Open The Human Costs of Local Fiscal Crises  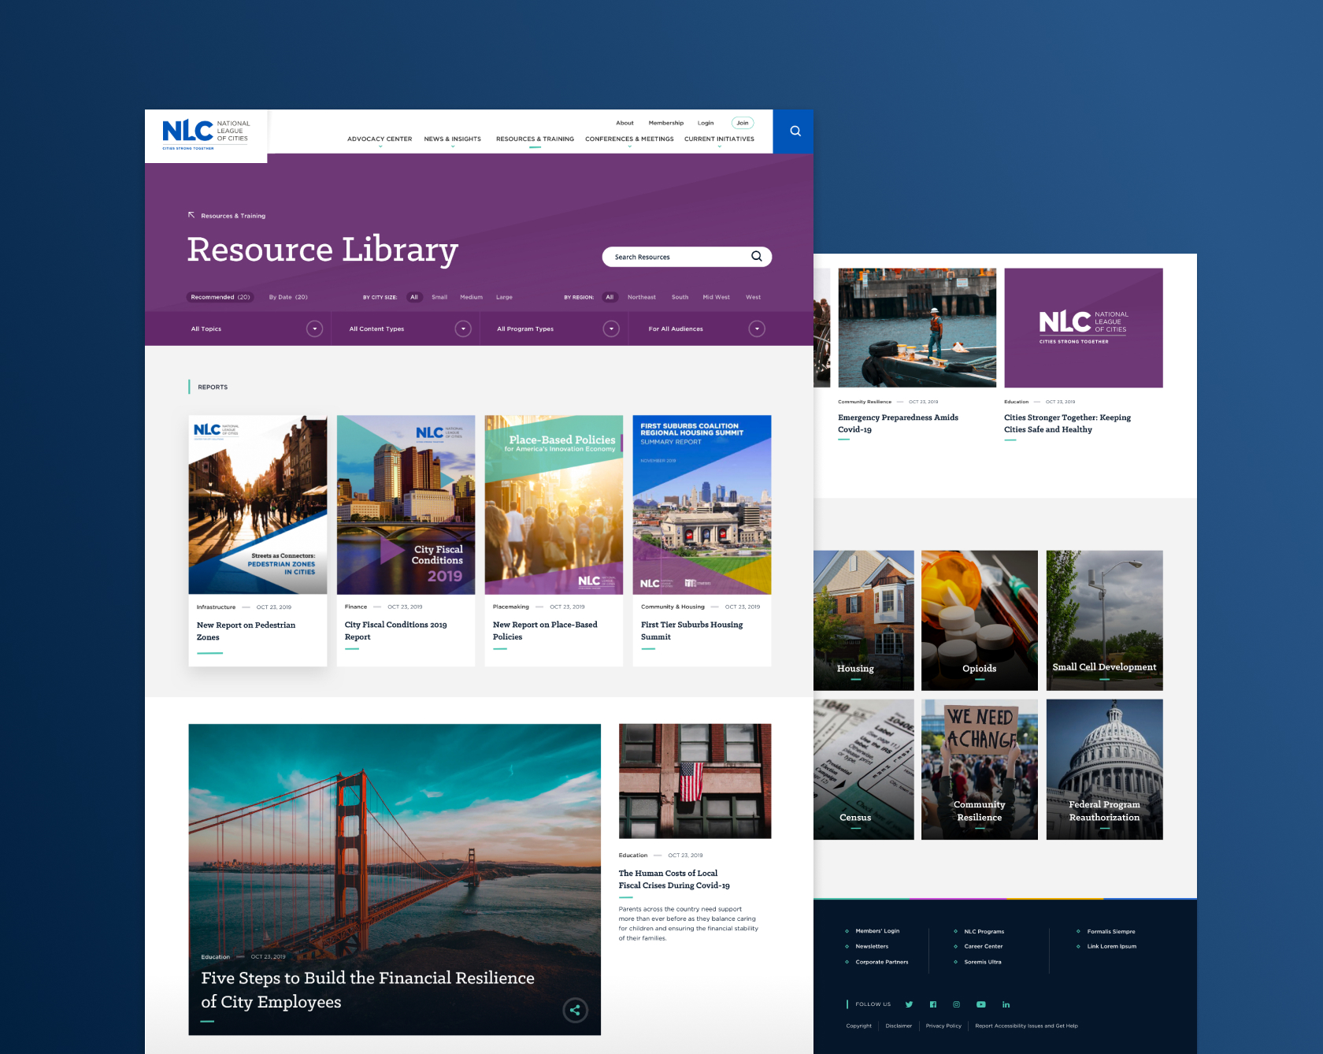click(674, 879)
